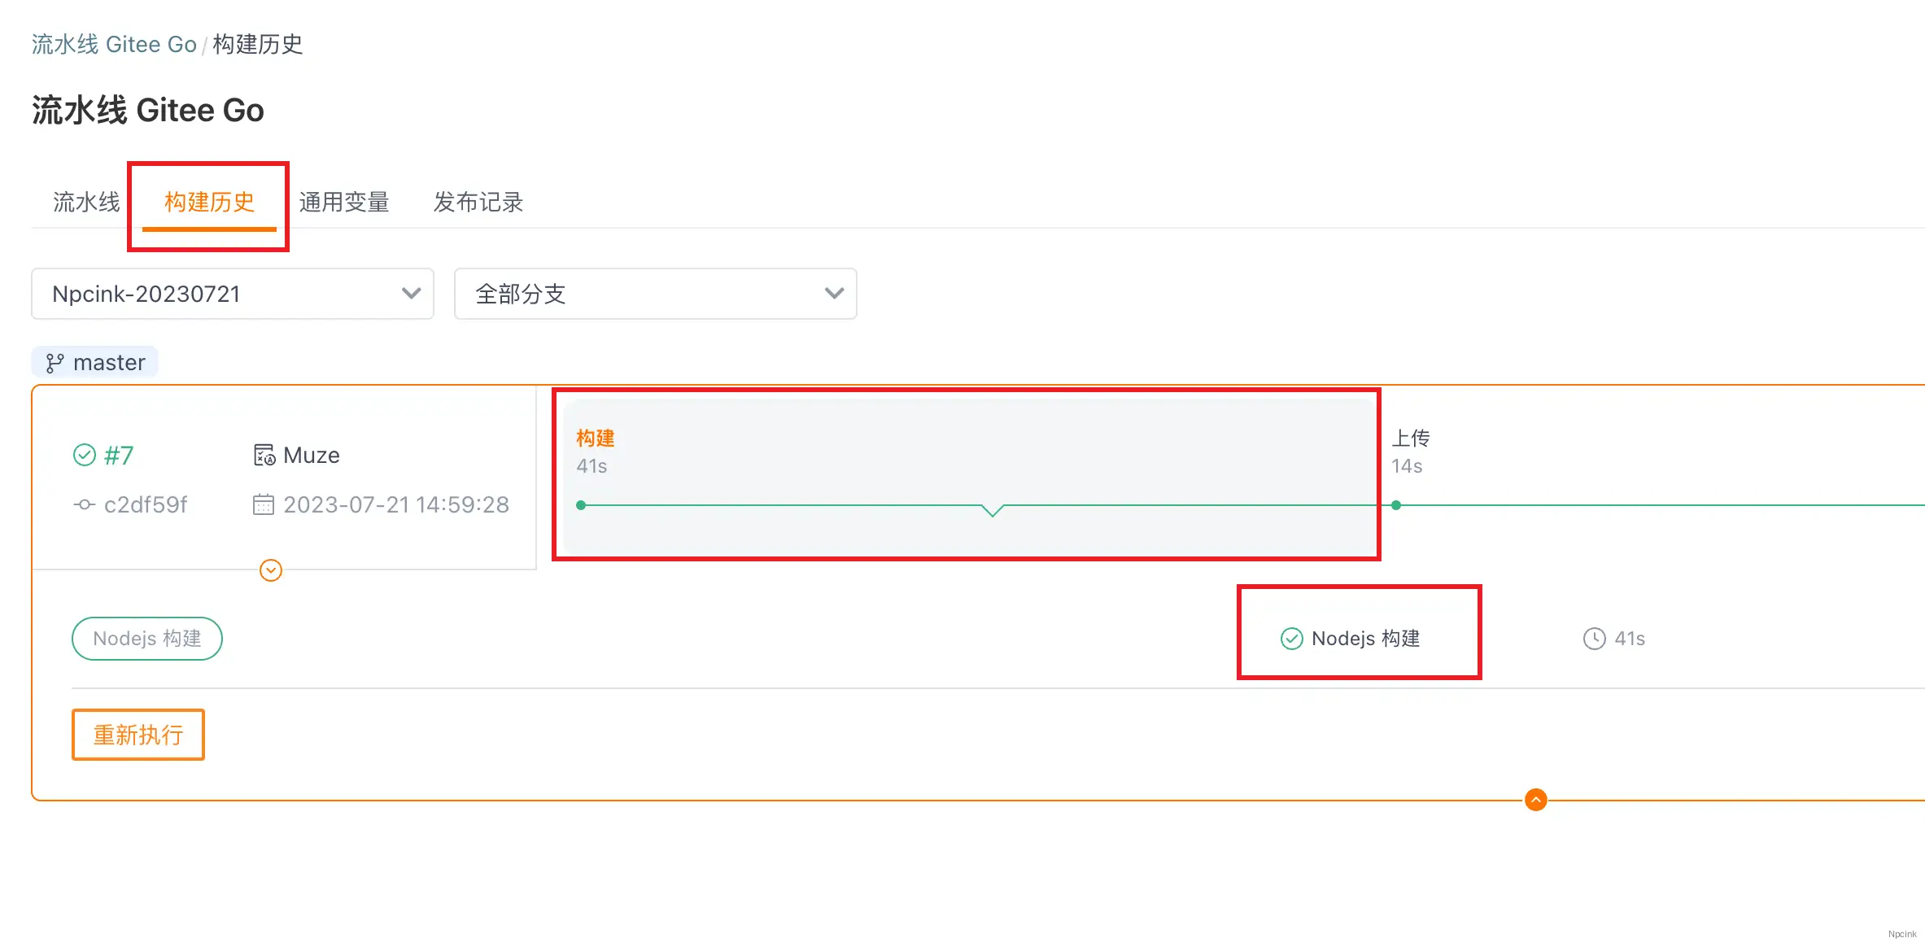The image size is (1925, 947).
Task: Switch to the 流水线 tab
Action: click(86, 202)
